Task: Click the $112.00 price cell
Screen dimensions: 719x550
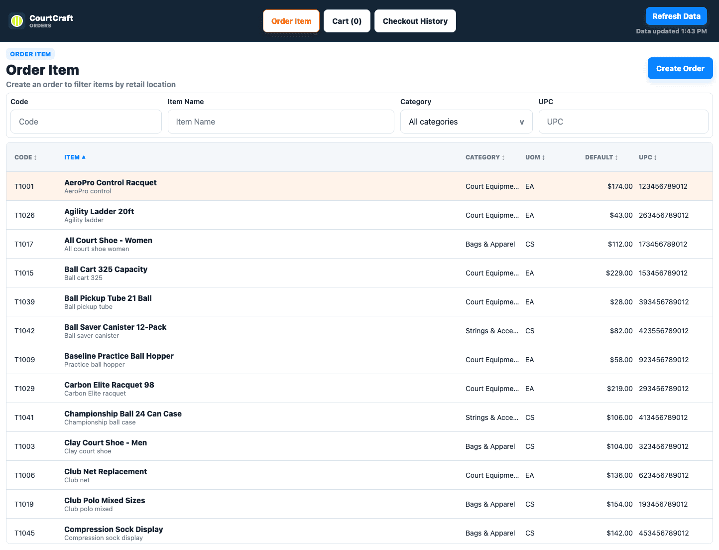Action: [620, 244]
